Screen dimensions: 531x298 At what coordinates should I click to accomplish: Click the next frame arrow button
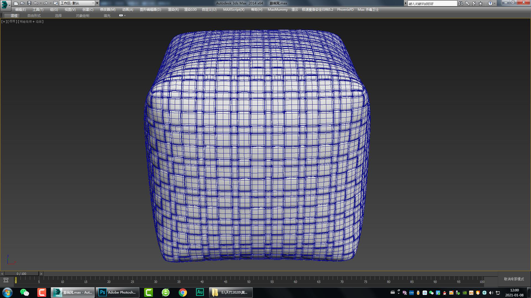(41, 274)
